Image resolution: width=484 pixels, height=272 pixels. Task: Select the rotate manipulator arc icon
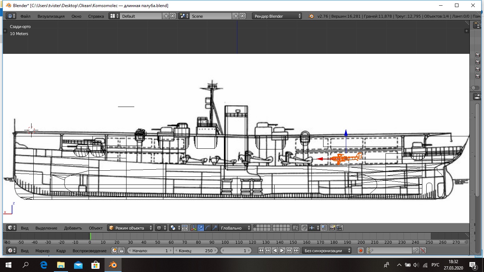208,228
